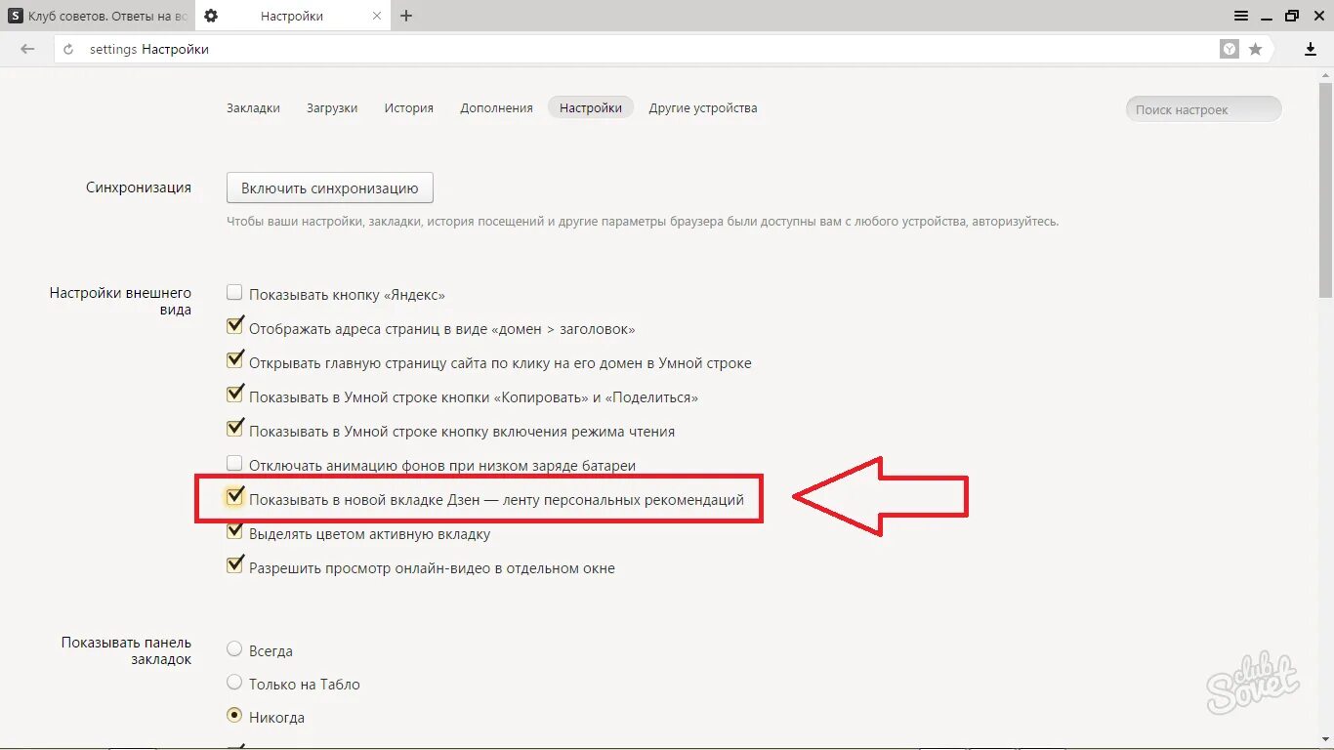The height and width of the screenshot is (750, 1334).
Task: Toggle Разрешить просмотр онлайн-видео в отдельном окне
Action: coord(234,565)
